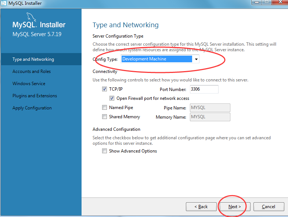Minimize the MySQL Installer window
This screenshot has width=288, height=217.
pos(257,2)
